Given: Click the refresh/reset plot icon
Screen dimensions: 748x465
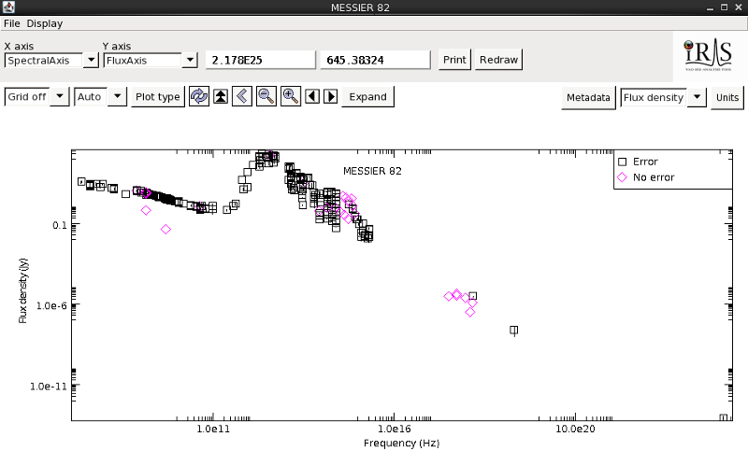Looking at the screenshot, I should click(x=199, y=96).
